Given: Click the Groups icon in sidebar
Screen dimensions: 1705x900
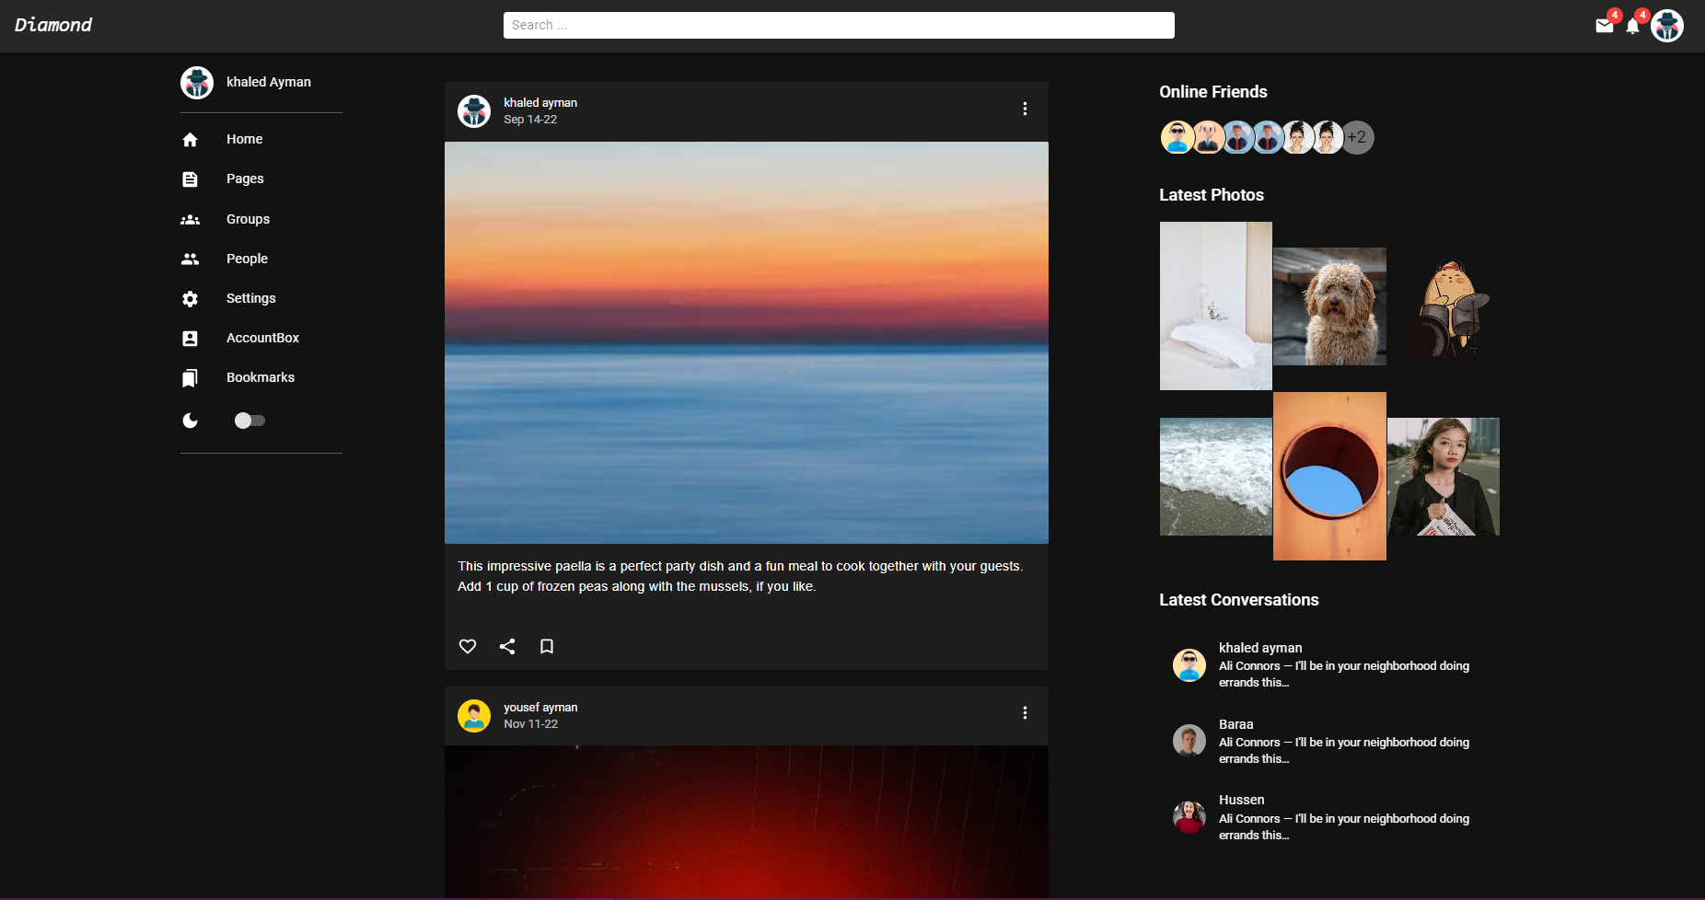Looking at the screenshot, I should [x=191, y=220].
